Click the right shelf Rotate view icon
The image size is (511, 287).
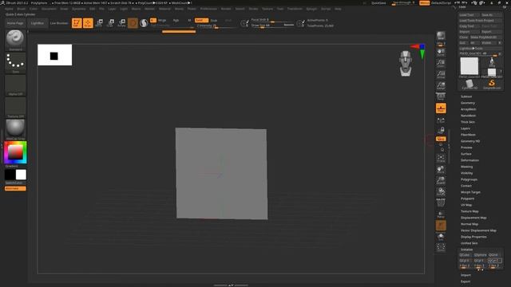point(441,191)
